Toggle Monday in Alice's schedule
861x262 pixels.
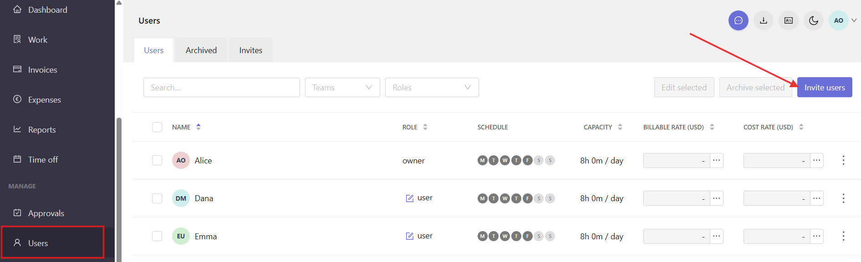click(x=482, y=160)
